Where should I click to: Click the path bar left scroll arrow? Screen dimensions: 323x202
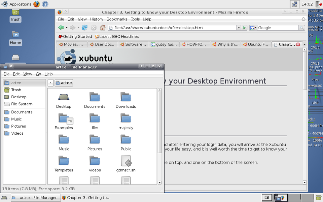(x=50, y=83)
